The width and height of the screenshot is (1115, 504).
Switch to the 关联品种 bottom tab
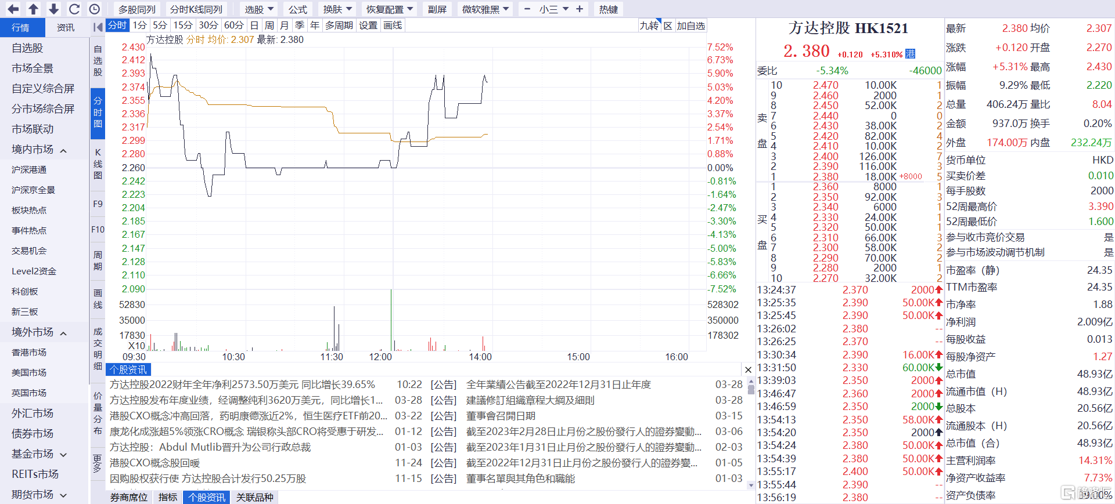coord(254,498)
